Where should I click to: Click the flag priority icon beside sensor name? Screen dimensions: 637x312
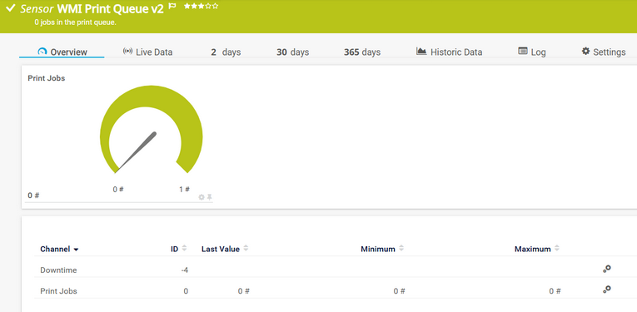coord(172,7)
